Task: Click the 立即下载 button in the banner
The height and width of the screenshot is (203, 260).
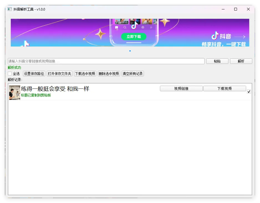Action: coord(134,37)
